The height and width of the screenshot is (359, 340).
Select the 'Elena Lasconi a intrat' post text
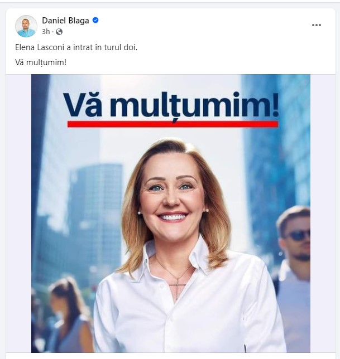click(76, 47)
